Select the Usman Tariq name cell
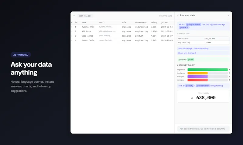Screen dimensions: 243x145 tap(88, 40)
